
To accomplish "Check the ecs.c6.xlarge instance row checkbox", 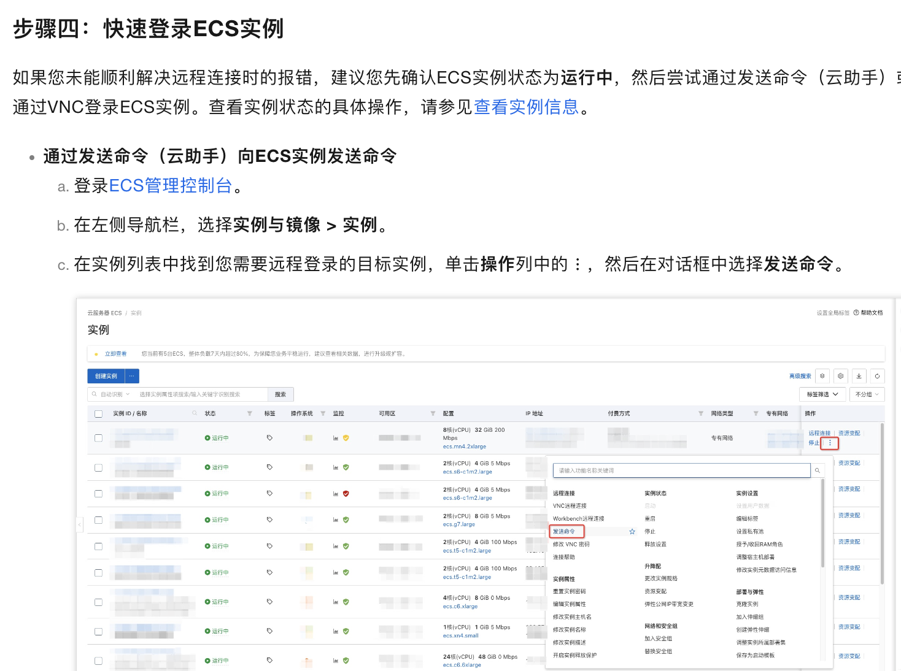I will pyautogui.click(x=98, y=602).
